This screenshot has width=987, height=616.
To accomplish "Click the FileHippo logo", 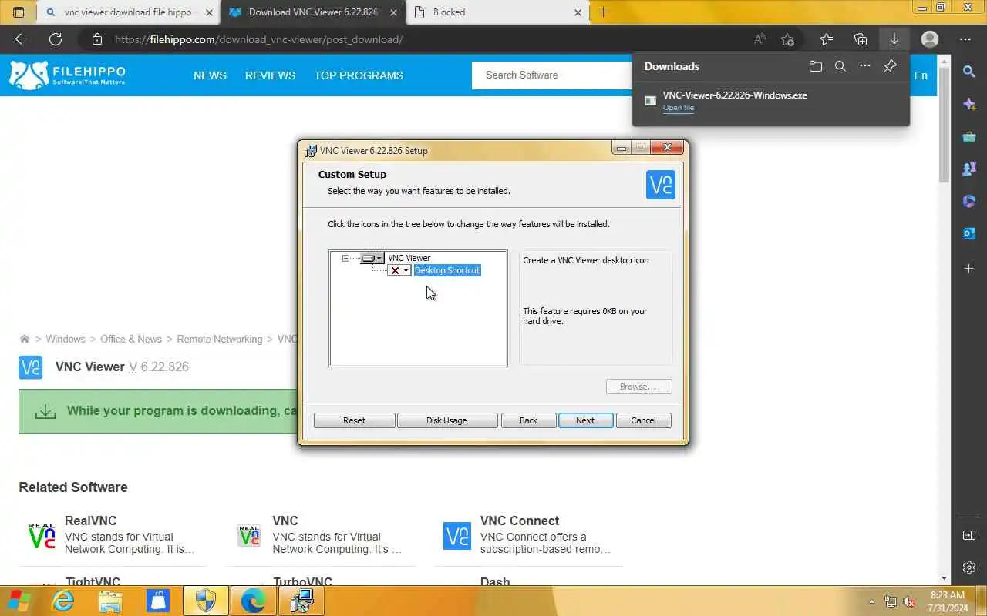I will 67,75.
